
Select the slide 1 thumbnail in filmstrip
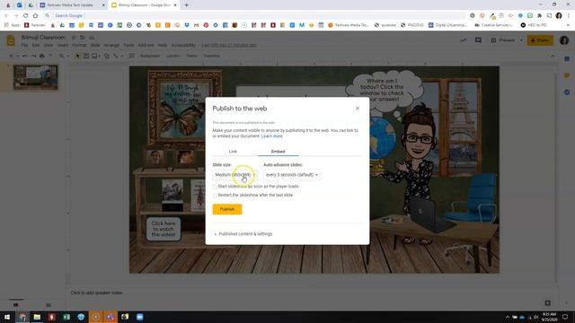pos(36,77)
